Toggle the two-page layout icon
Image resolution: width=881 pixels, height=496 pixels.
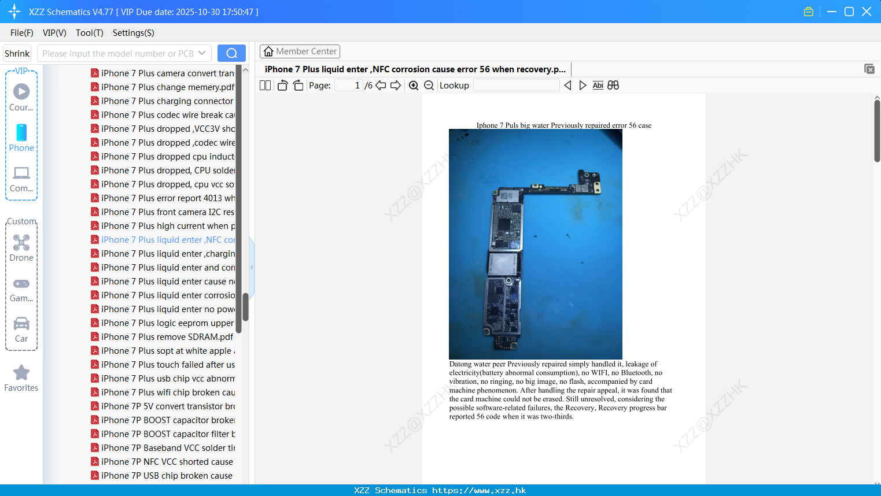[265, 85]
